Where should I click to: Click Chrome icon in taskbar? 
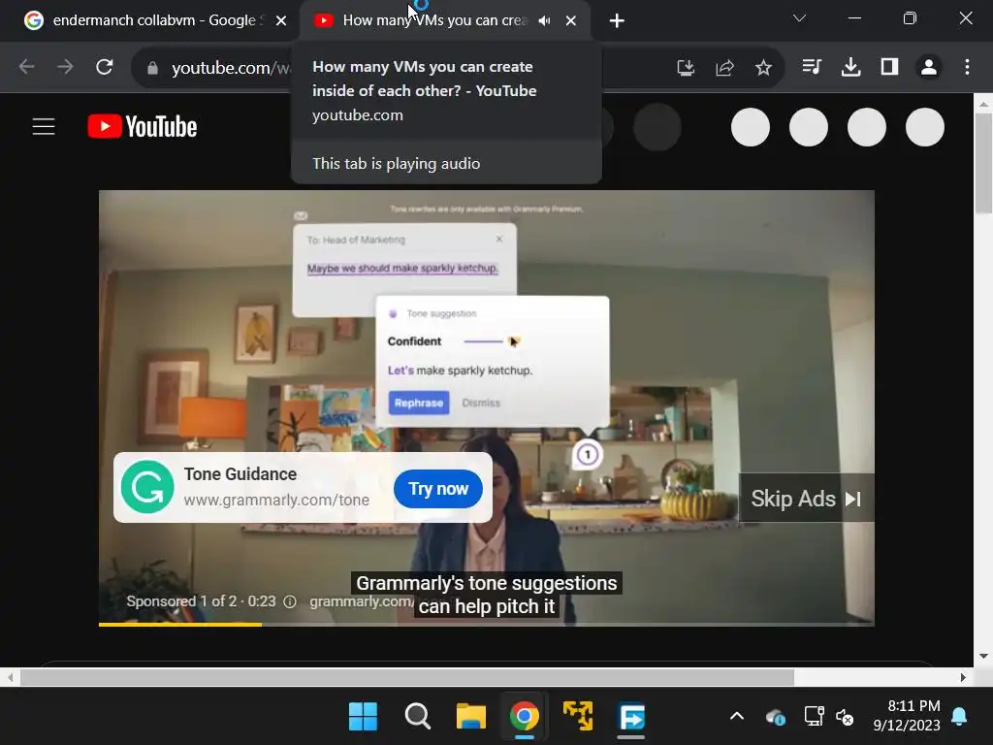(x=525, y=717)
